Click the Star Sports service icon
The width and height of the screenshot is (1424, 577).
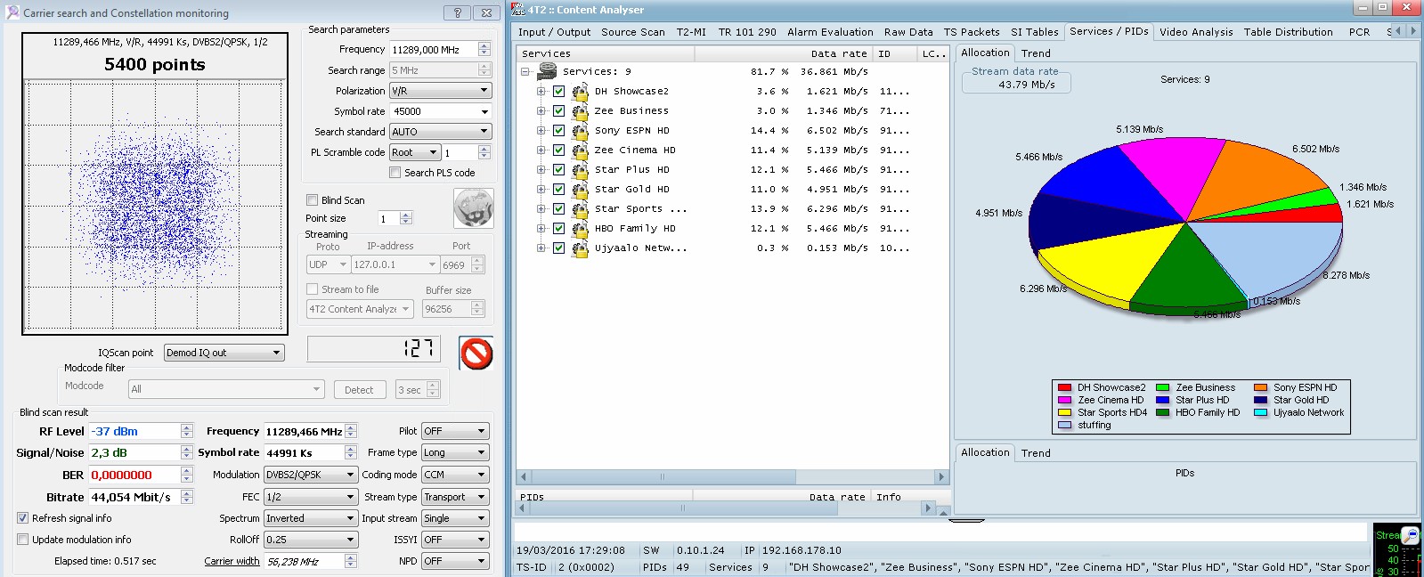(580, 208)
